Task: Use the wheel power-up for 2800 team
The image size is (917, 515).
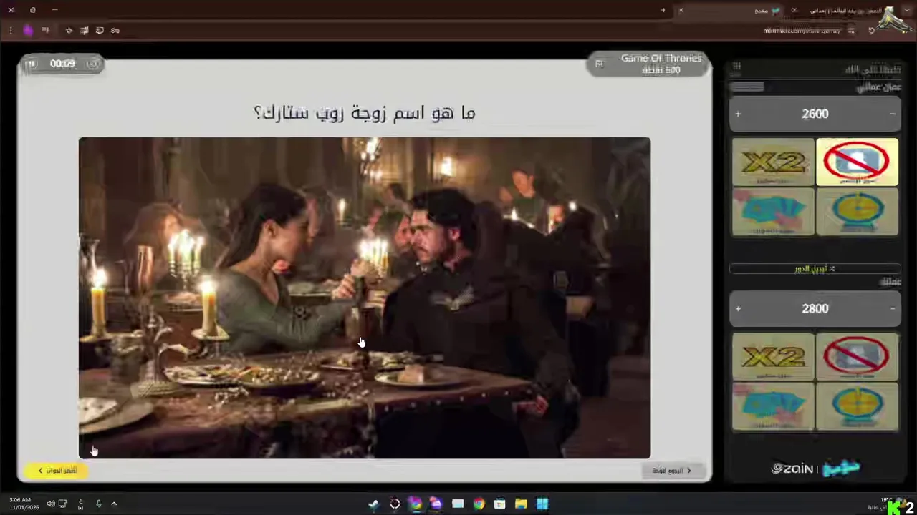Action: tap(857, 406)
